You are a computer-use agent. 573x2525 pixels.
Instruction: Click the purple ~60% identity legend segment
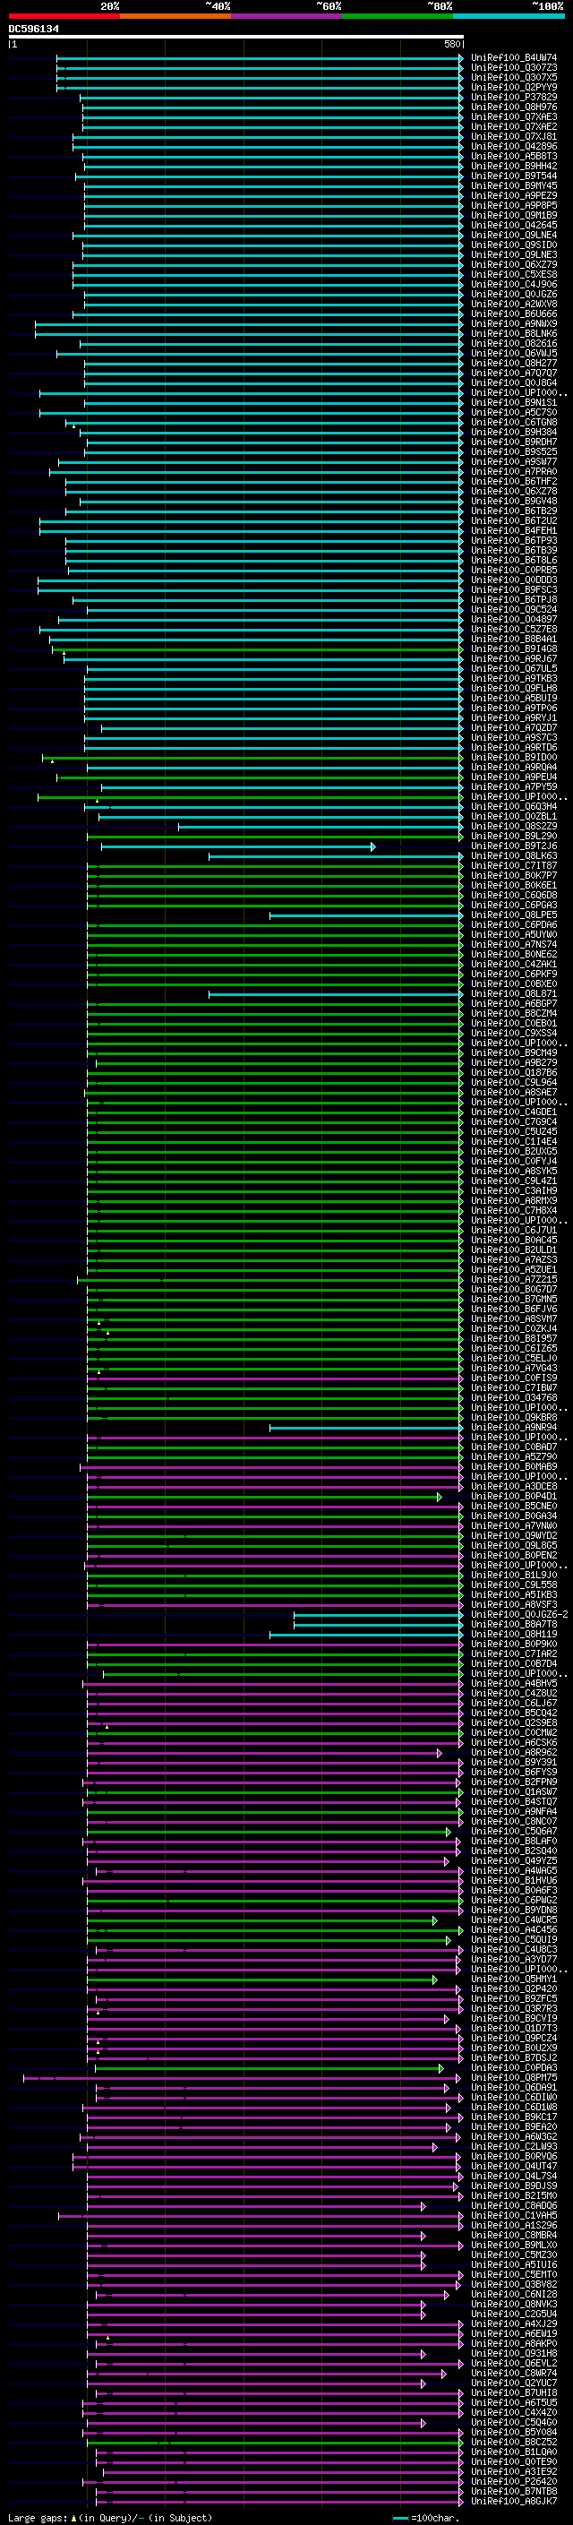point(287,16)
